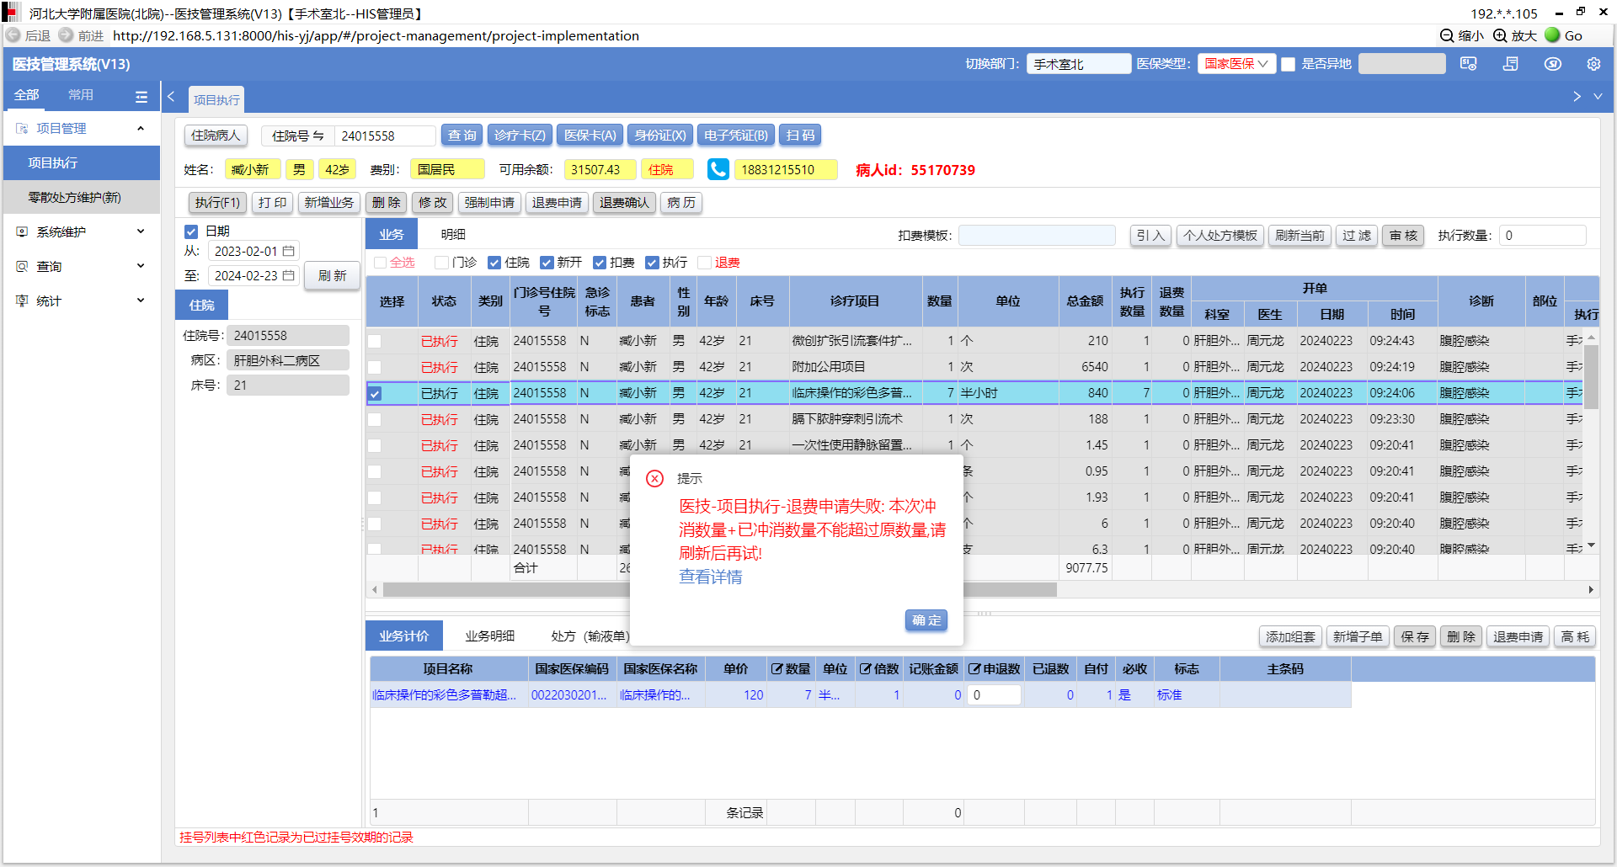The width and height of the screenshot is (1617, 867).
Task: Click the green Go circle icon
Action: [x=1552, y=35]
